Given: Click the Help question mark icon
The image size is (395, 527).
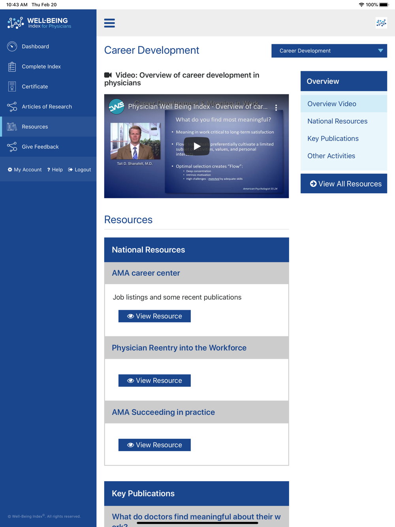Looking at the screenshot, I should [49, 169].
